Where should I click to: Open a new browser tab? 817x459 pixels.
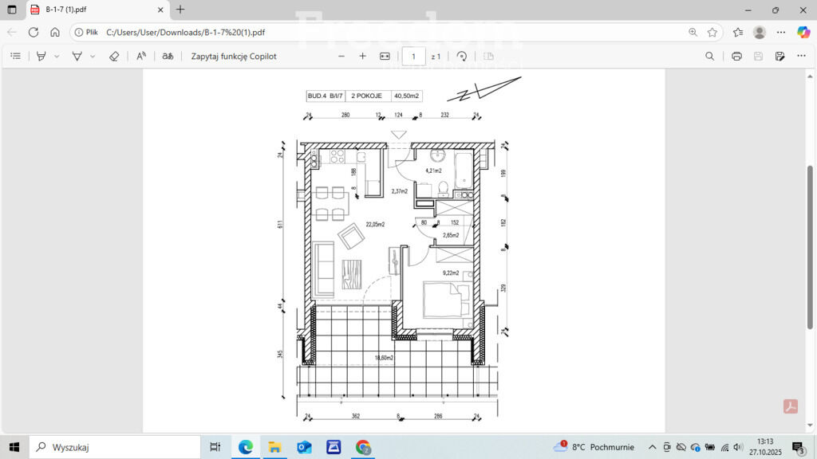click(x=180, y=10)
